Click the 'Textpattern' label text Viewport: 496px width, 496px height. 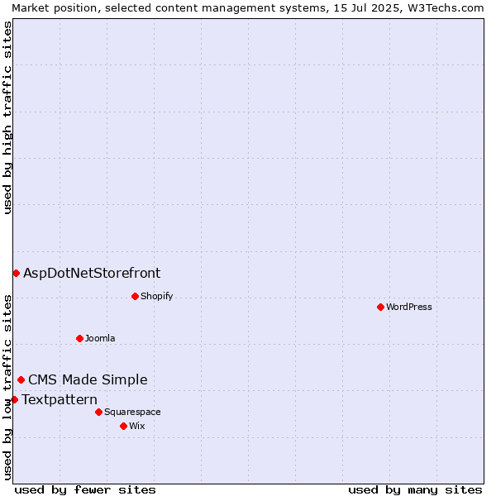click(x=60, y=399)
